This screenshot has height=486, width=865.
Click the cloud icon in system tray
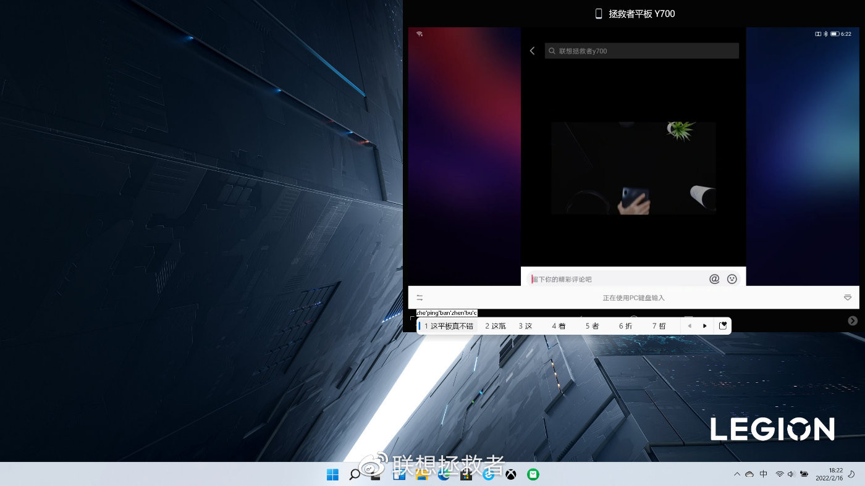pyautogui.click(x=749, y=474)
